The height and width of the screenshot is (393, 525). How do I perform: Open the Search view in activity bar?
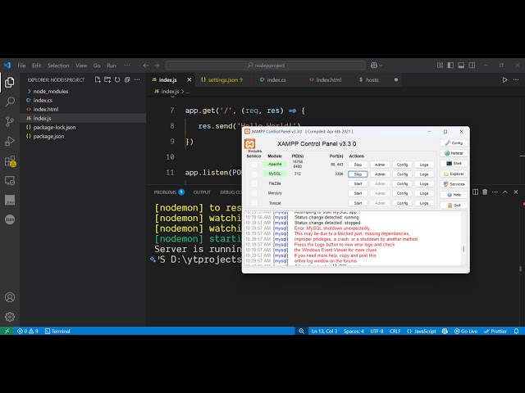coord(10,102)
